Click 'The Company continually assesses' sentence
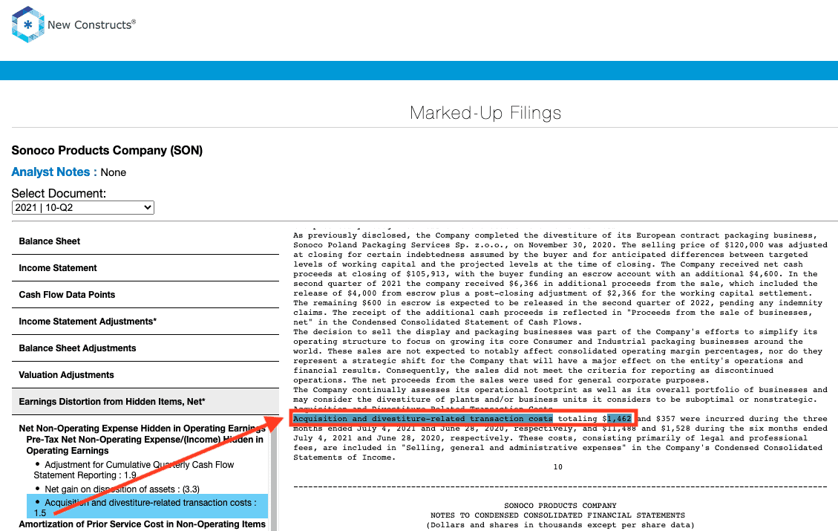The image size is (838, 531). coord(560,390)
